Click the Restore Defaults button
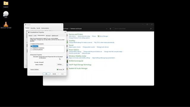Screen dimensions: 190x107 point(34,70)
